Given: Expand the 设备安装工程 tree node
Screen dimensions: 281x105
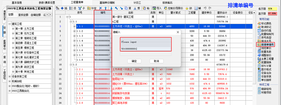Looking at the screenshot, I should tap(9, 77).
